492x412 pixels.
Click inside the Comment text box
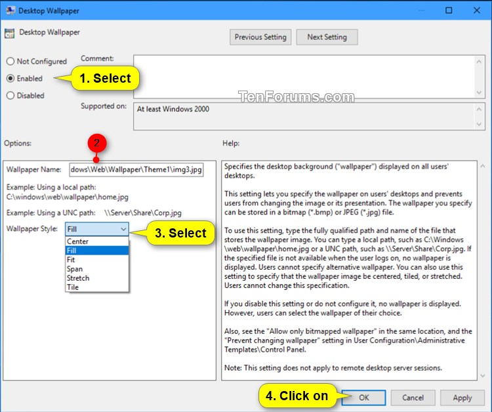[304, 77]
